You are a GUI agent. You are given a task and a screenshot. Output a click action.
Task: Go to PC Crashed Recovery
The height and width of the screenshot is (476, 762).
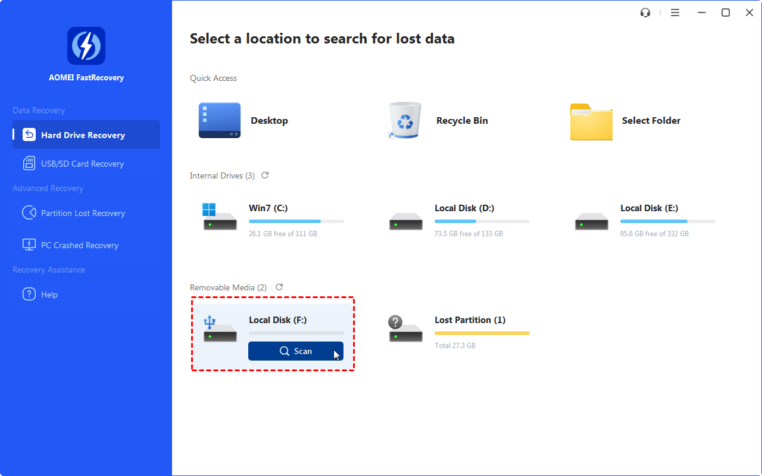pyautogui.click(x=86, y=245)
